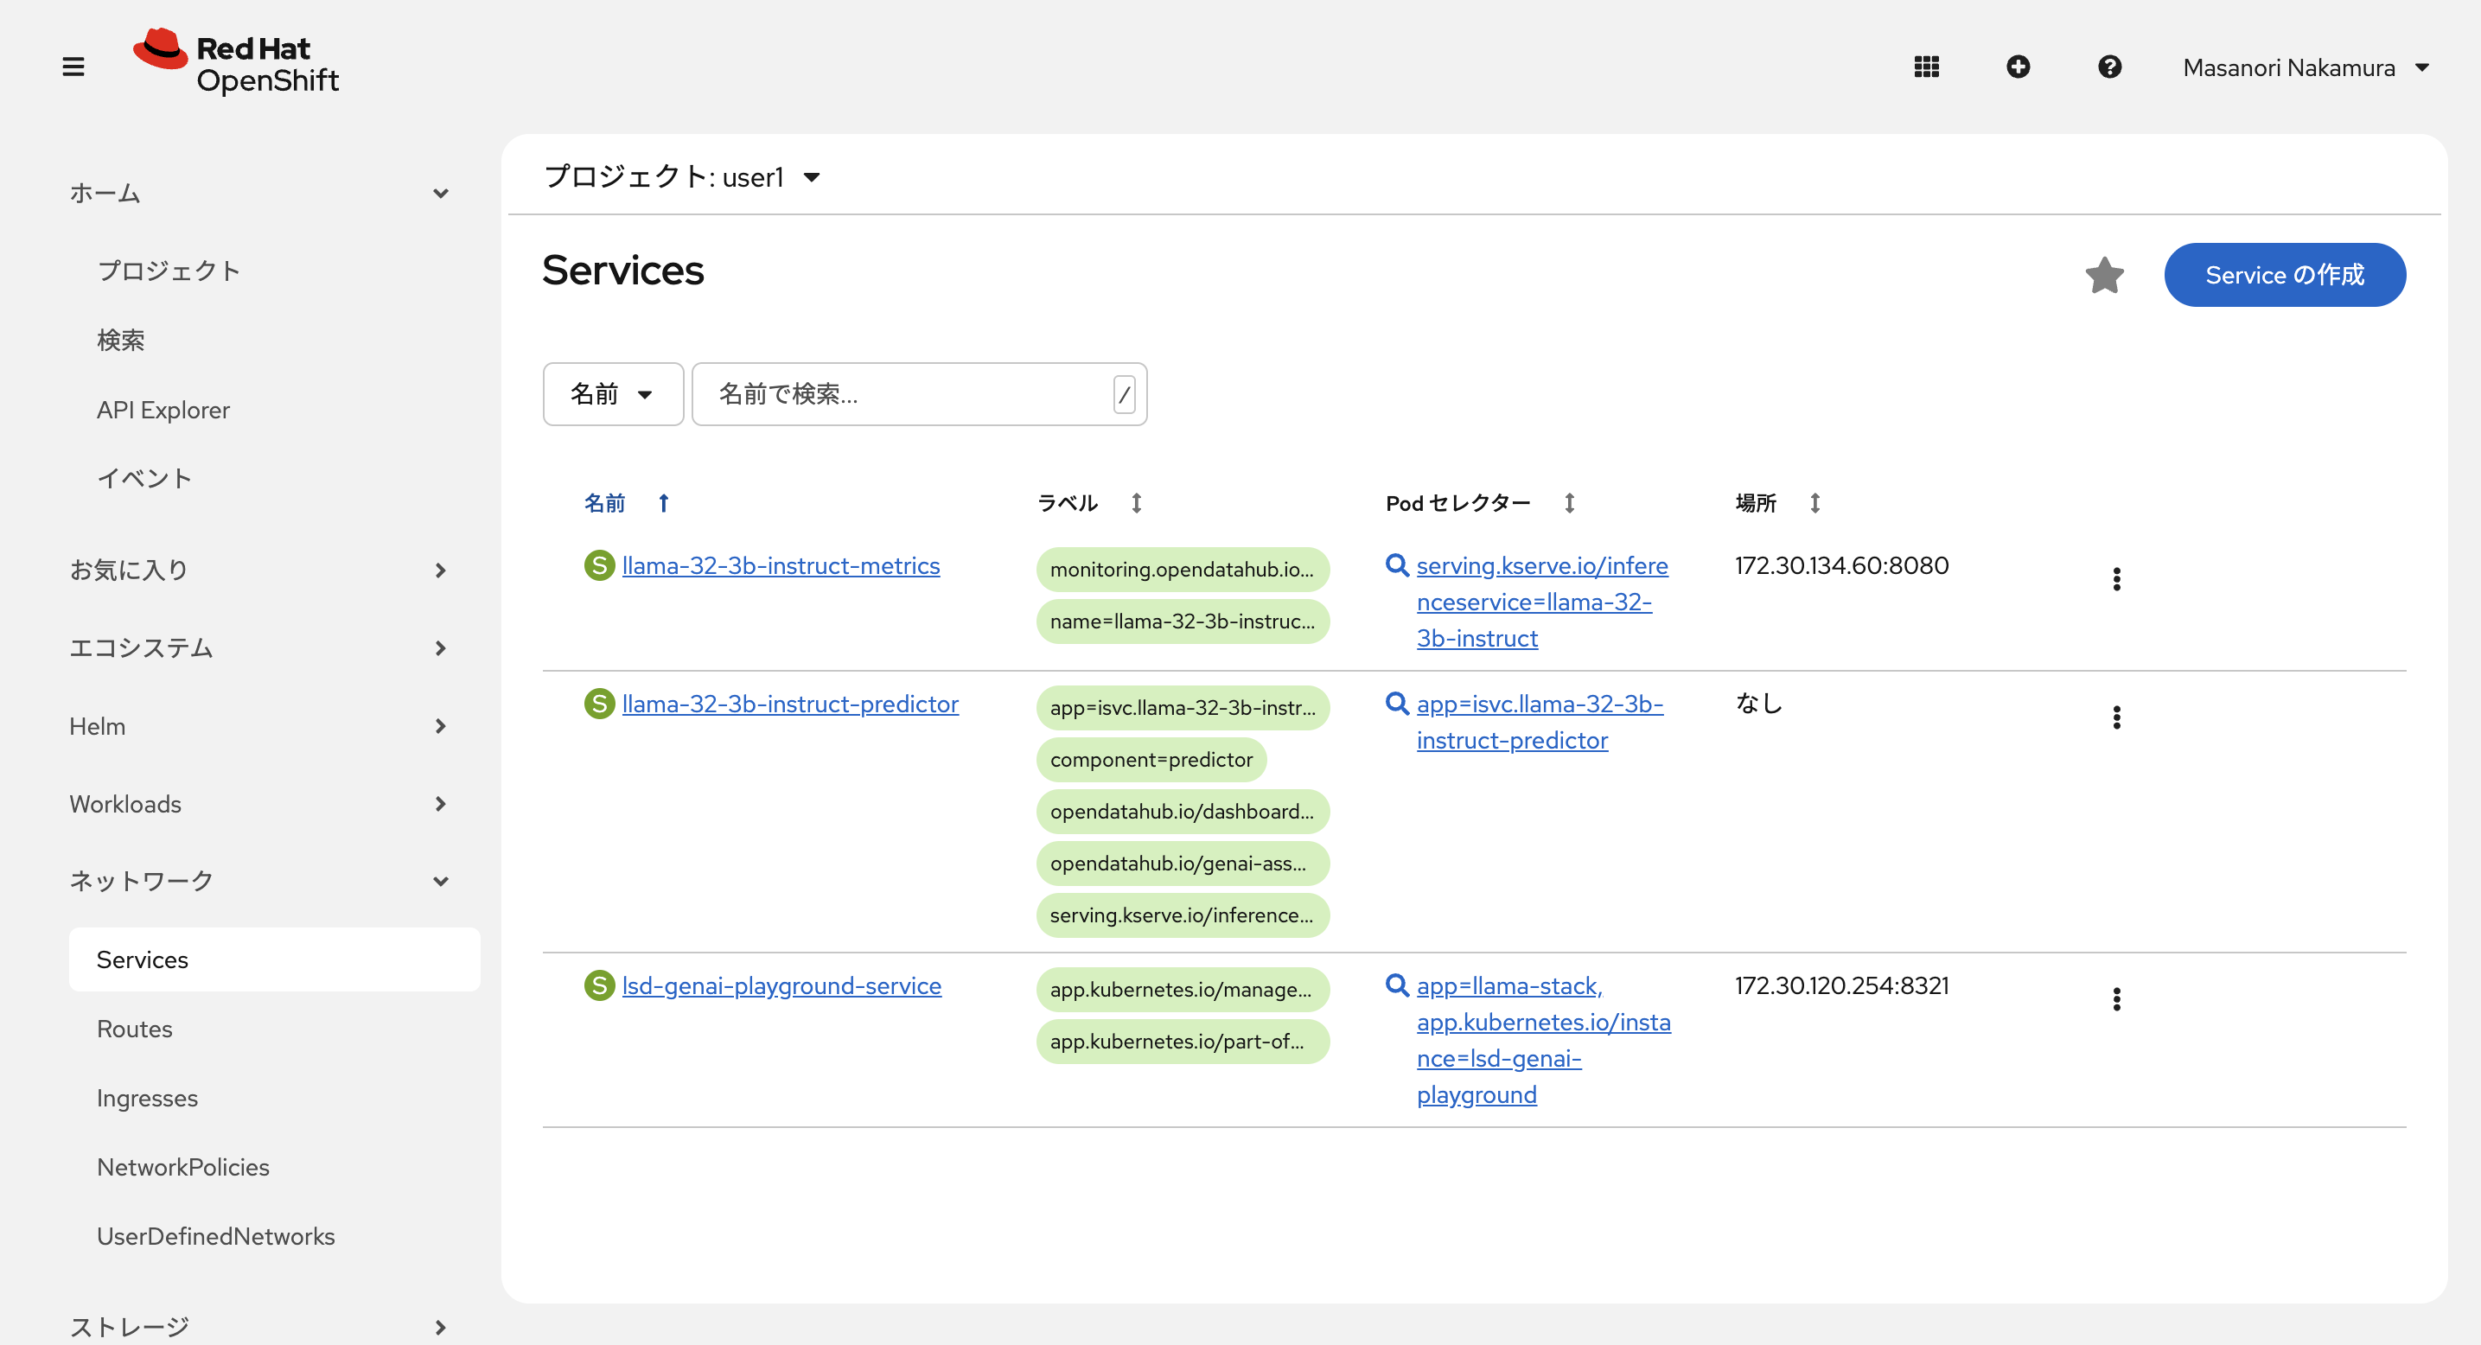Toggle the hamburger navigation menu

pos(73,67)
